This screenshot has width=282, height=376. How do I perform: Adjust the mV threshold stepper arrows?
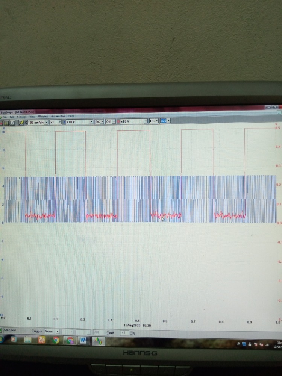pos(107,333)
